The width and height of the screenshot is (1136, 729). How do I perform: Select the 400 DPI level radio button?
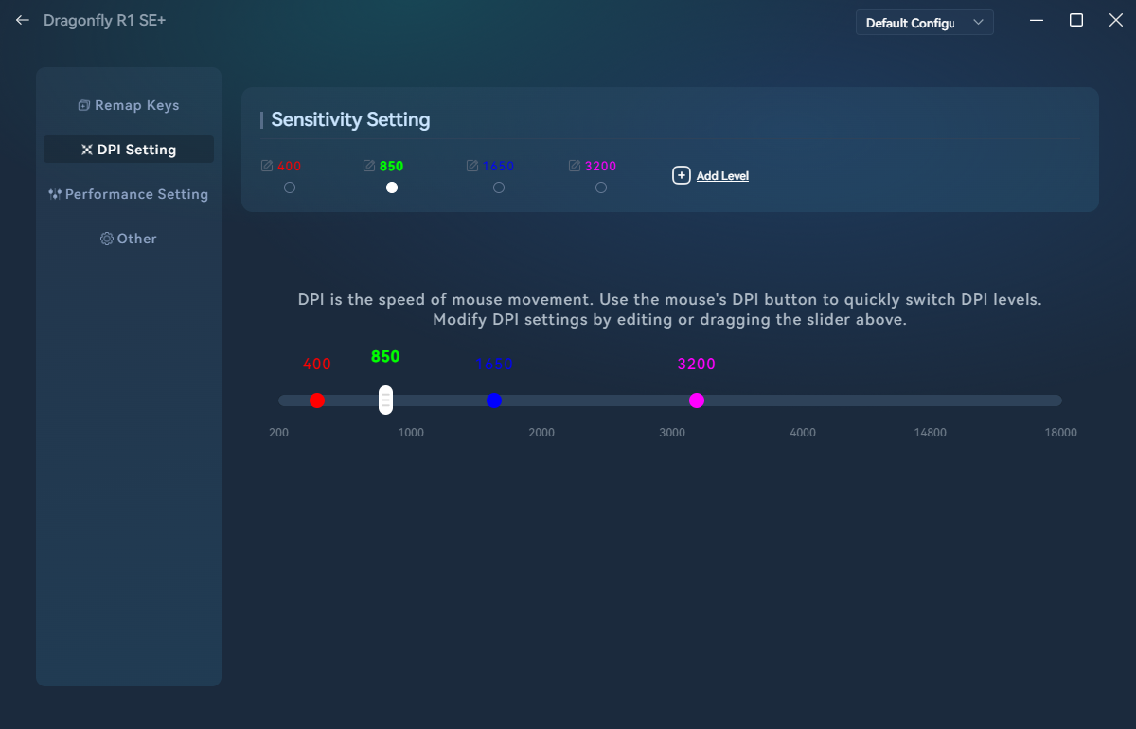[x=290, y=187]
